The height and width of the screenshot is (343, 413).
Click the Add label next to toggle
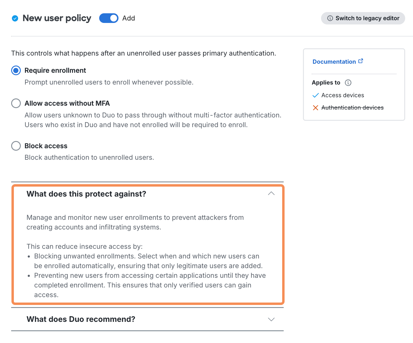(x=129, y=18)
